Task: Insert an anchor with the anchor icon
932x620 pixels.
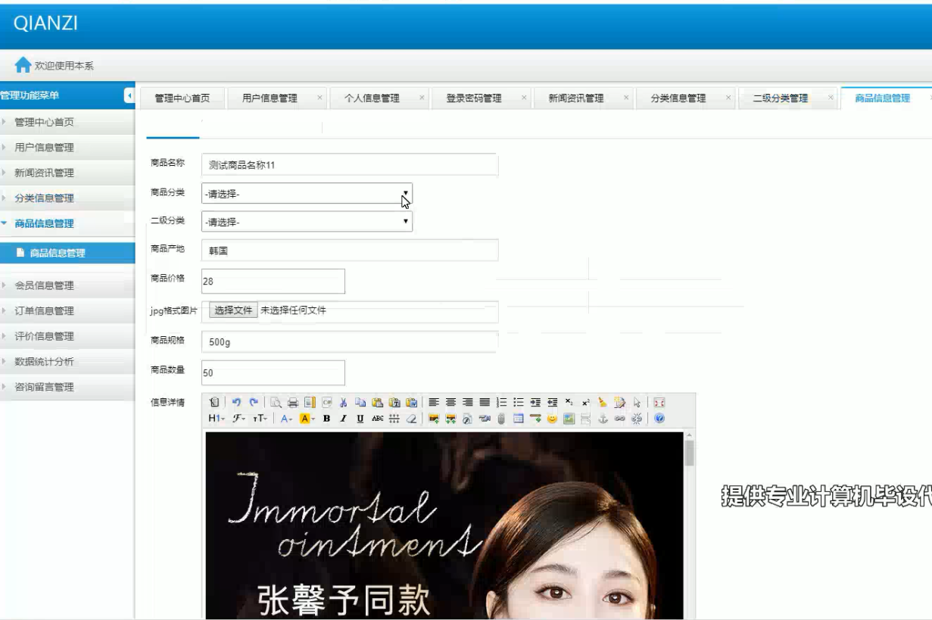Action: click(x=602, y=419)
